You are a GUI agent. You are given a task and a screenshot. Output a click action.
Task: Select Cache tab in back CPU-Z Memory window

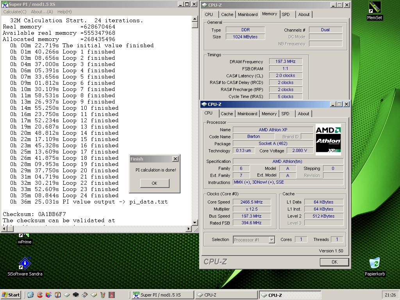227,14
